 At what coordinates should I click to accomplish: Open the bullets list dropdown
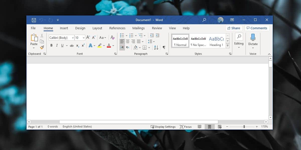point(126,35)
